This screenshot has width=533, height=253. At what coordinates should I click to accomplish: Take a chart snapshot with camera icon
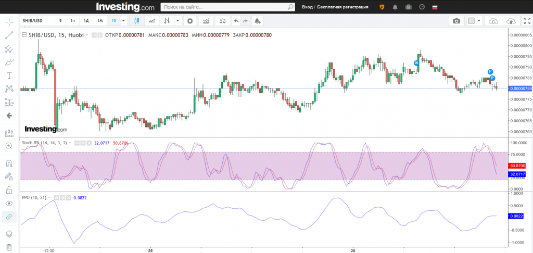point(456,21)
